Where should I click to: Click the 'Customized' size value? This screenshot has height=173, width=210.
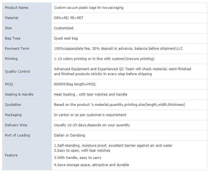[x=64, y=28]
